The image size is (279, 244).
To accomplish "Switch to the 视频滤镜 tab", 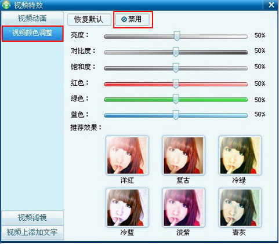I will 32,217.
